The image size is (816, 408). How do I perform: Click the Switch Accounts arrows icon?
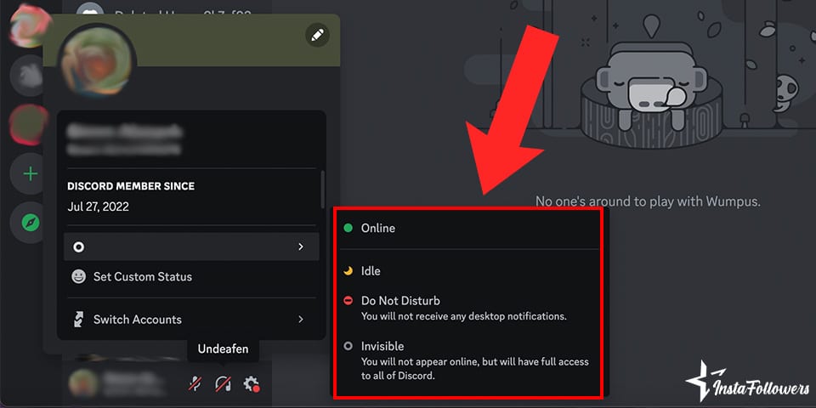78,319
